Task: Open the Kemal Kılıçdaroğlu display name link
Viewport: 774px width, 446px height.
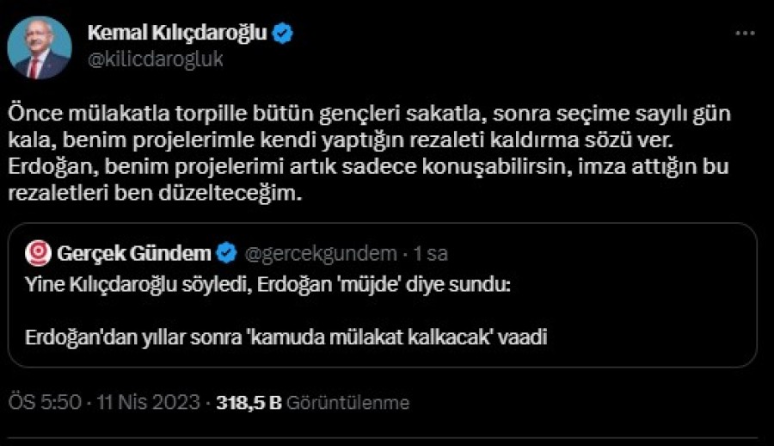Action: pos(176,34)
